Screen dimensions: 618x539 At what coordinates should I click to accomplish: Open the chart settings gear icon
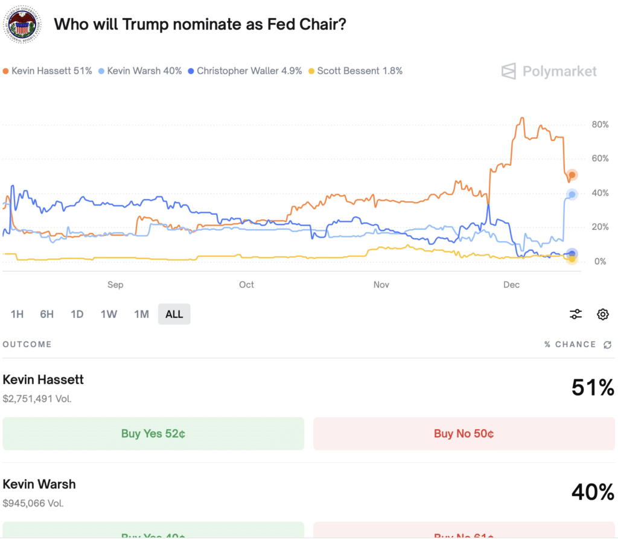click(x=603, y=314)
